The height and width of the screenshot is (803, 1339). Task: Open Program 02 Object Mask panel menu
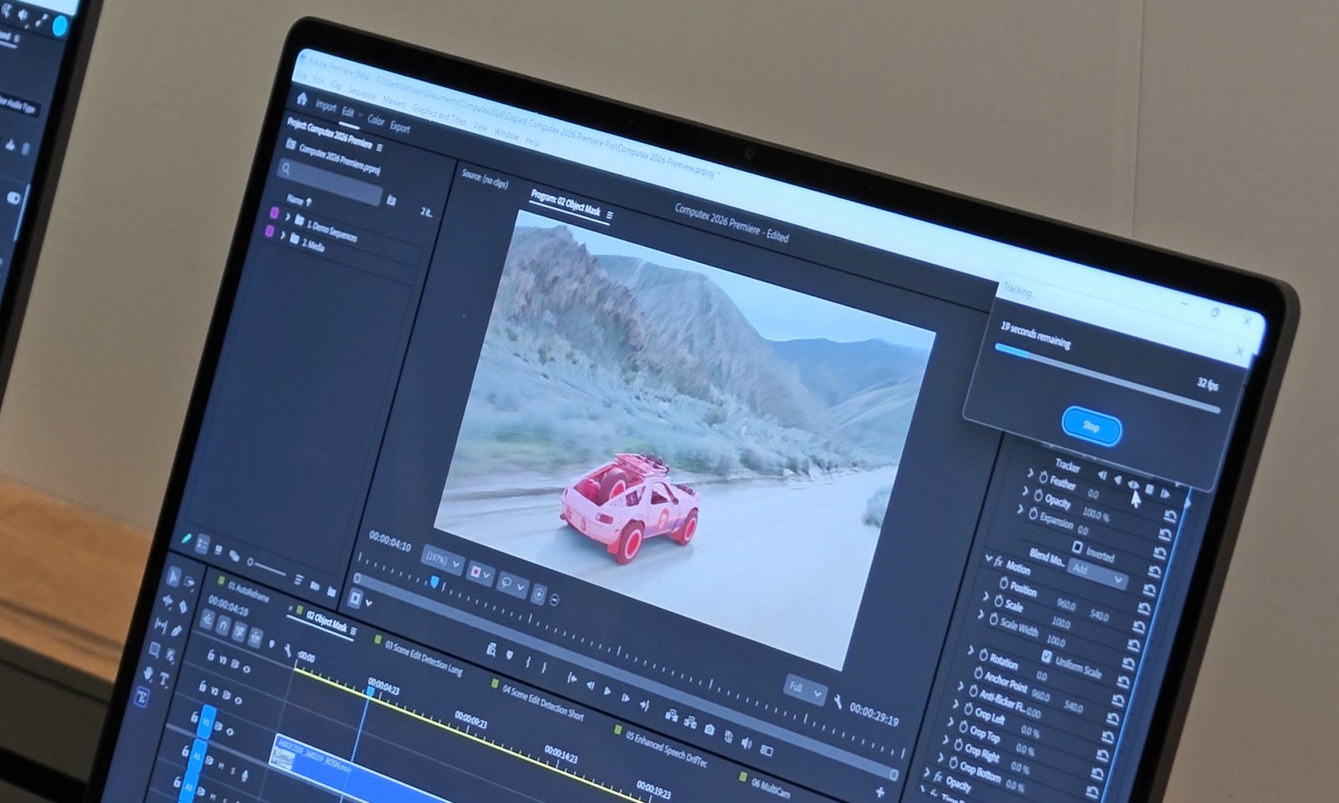pos(609,216)
